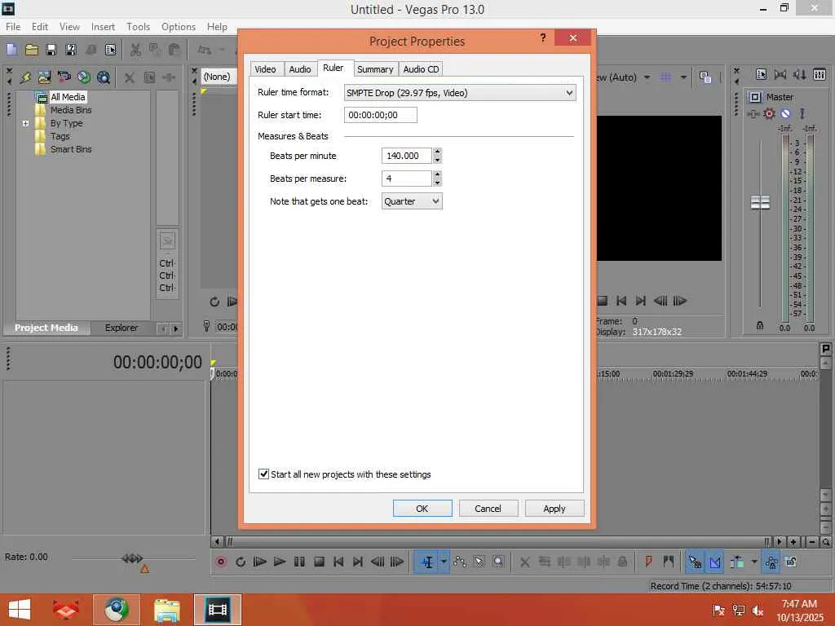
Task: Click the Master volume fader handle
Action: (x=760, y=202)
